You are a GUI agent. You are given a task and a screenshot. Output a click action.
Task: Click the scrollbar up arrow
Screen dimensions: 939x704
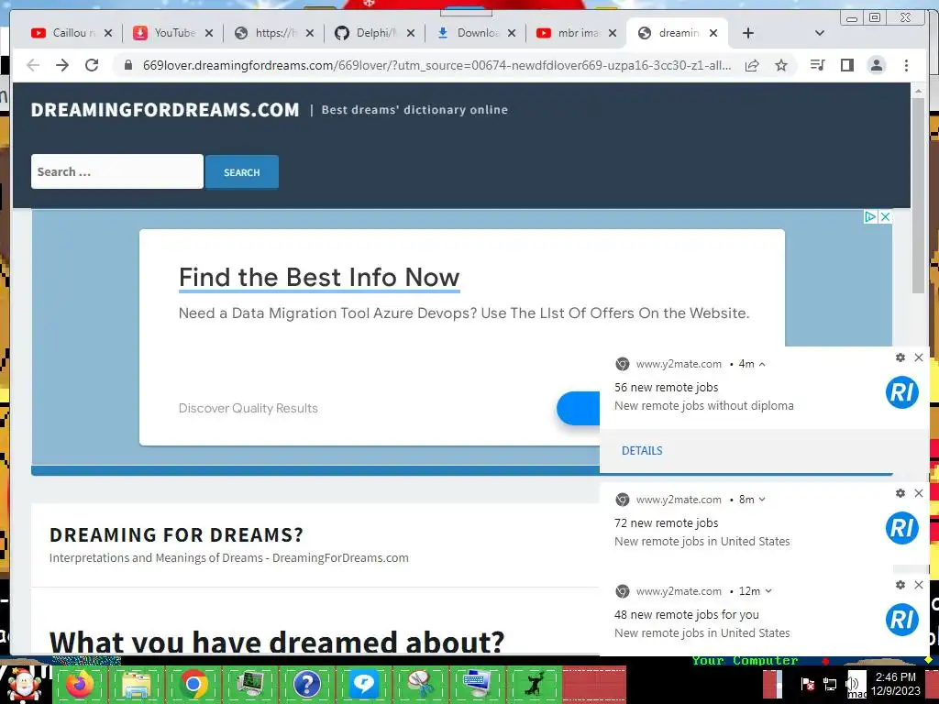[918, 91]
